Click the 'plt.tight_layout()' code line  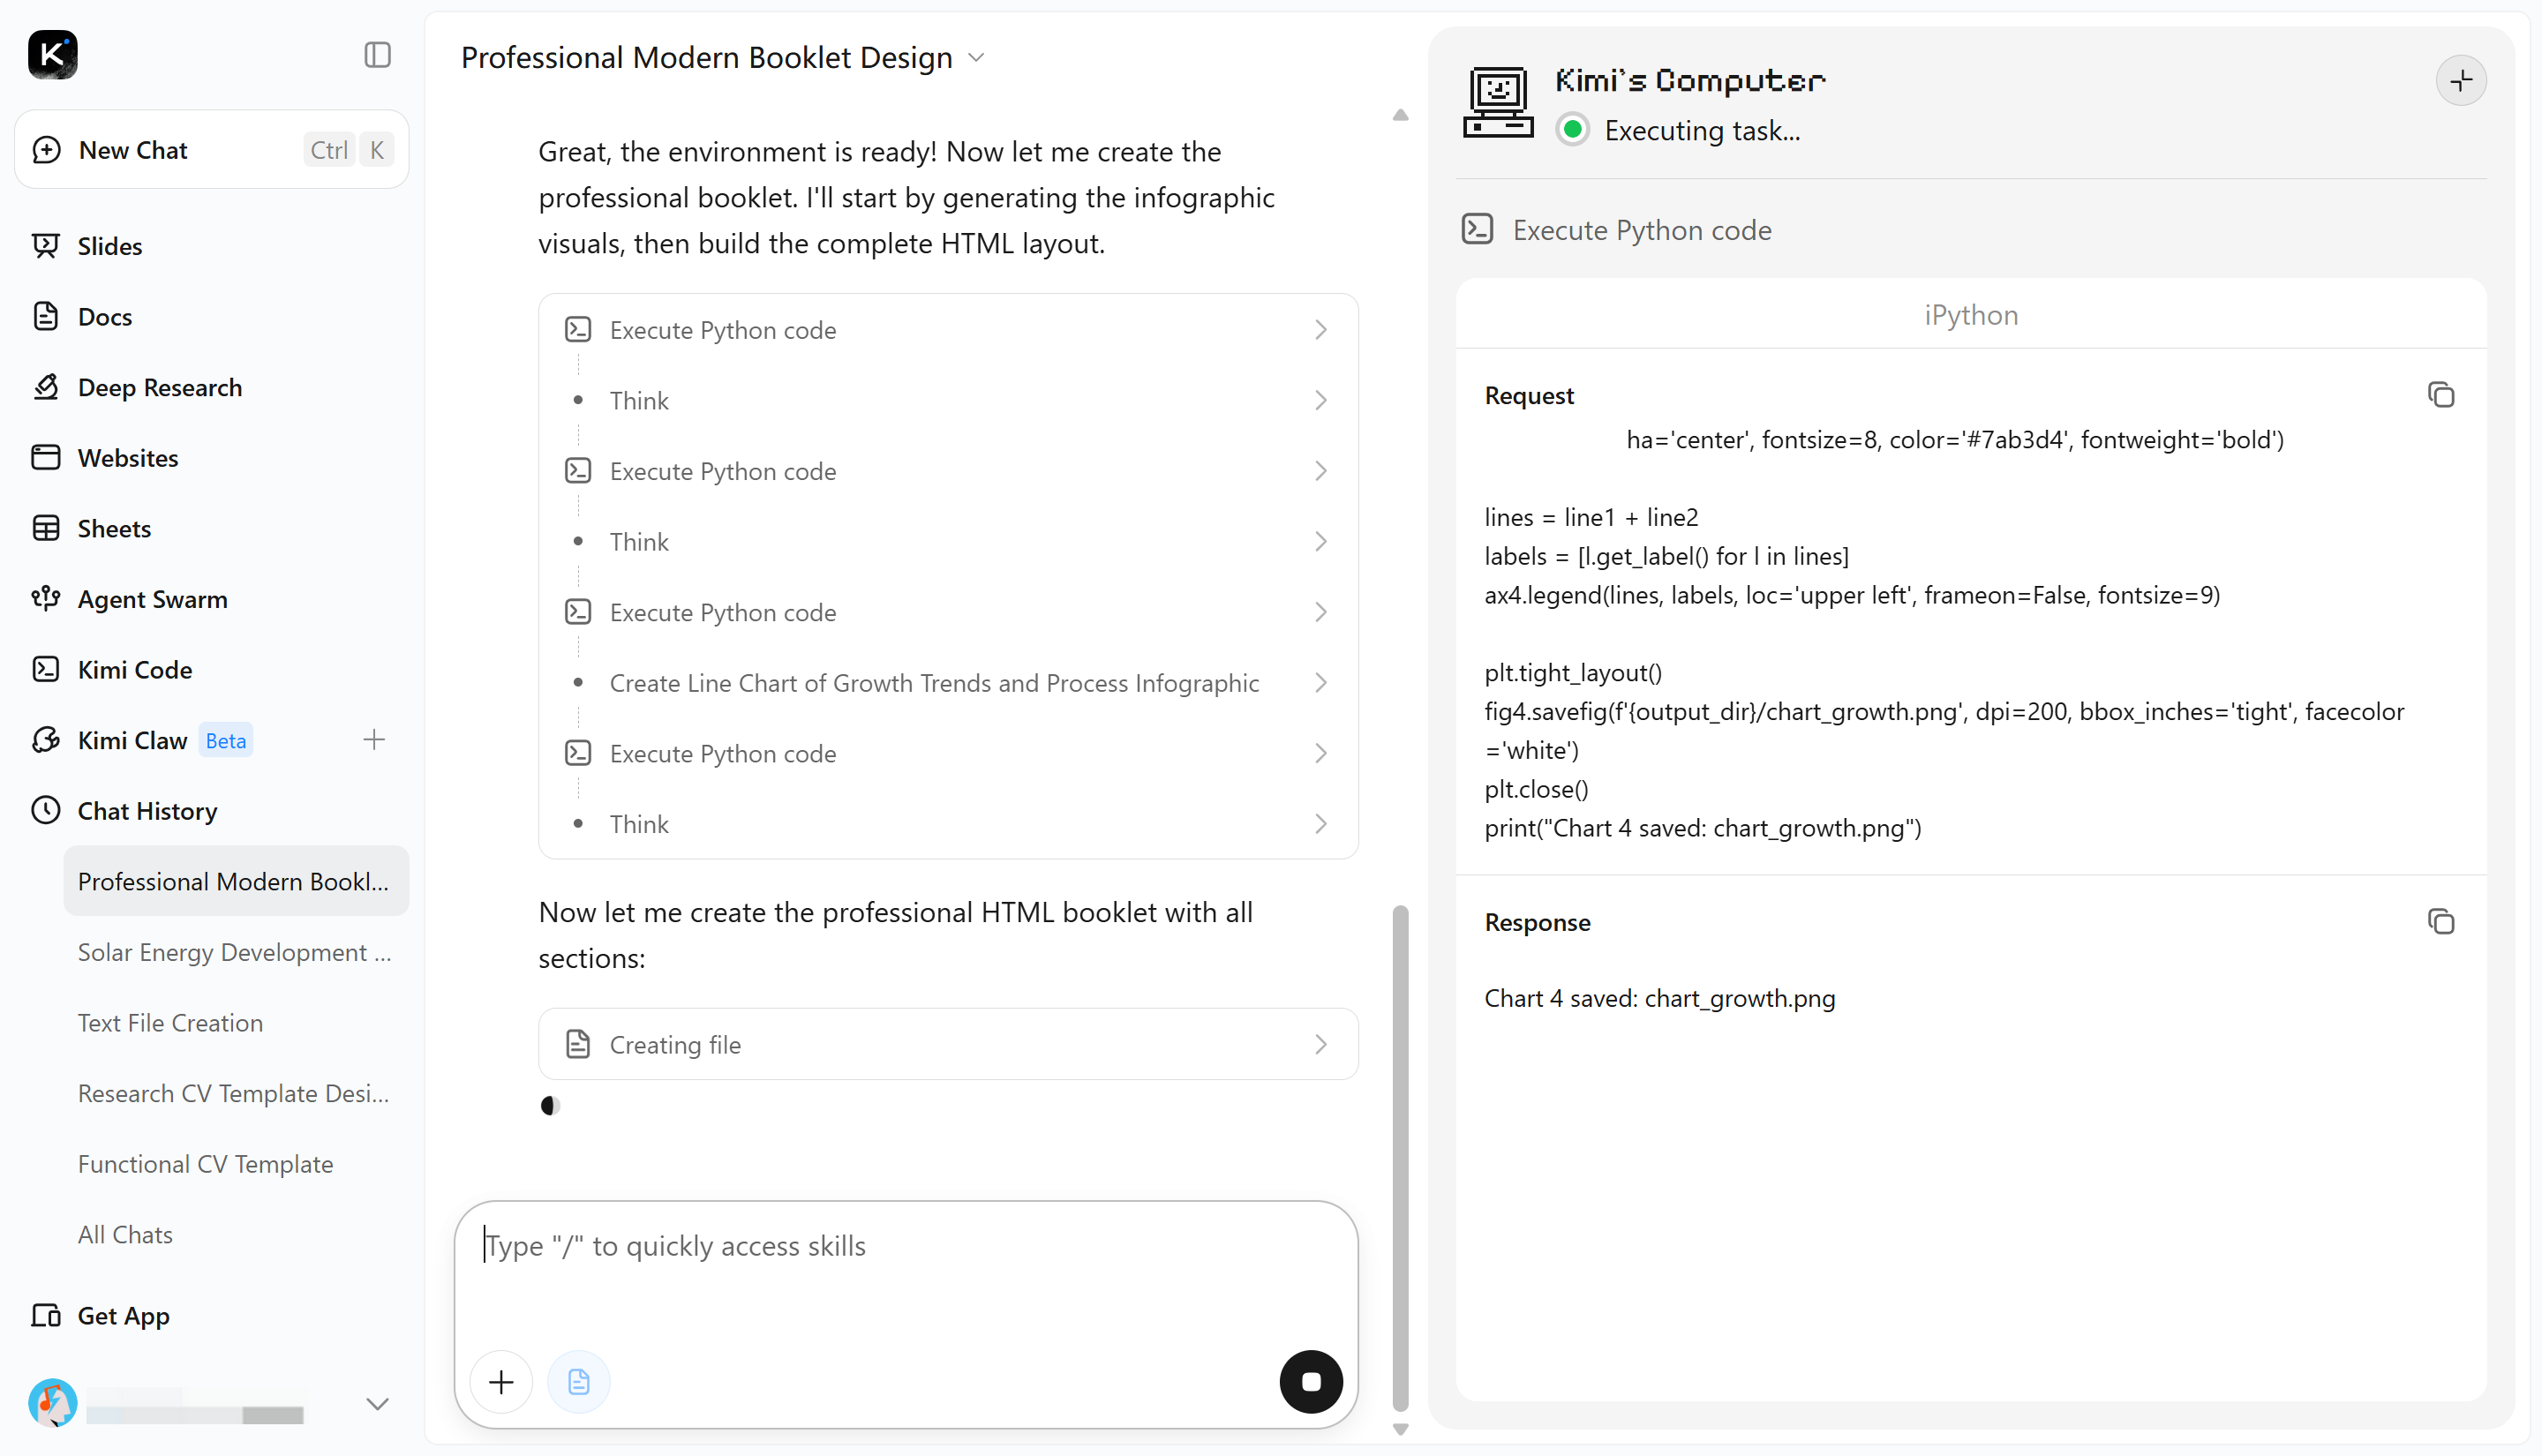[x=1573, y=673]
